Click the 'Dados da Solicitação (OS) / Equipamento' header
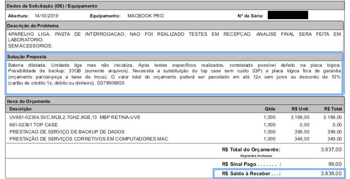The image size is (350, 179). (175, 6)
